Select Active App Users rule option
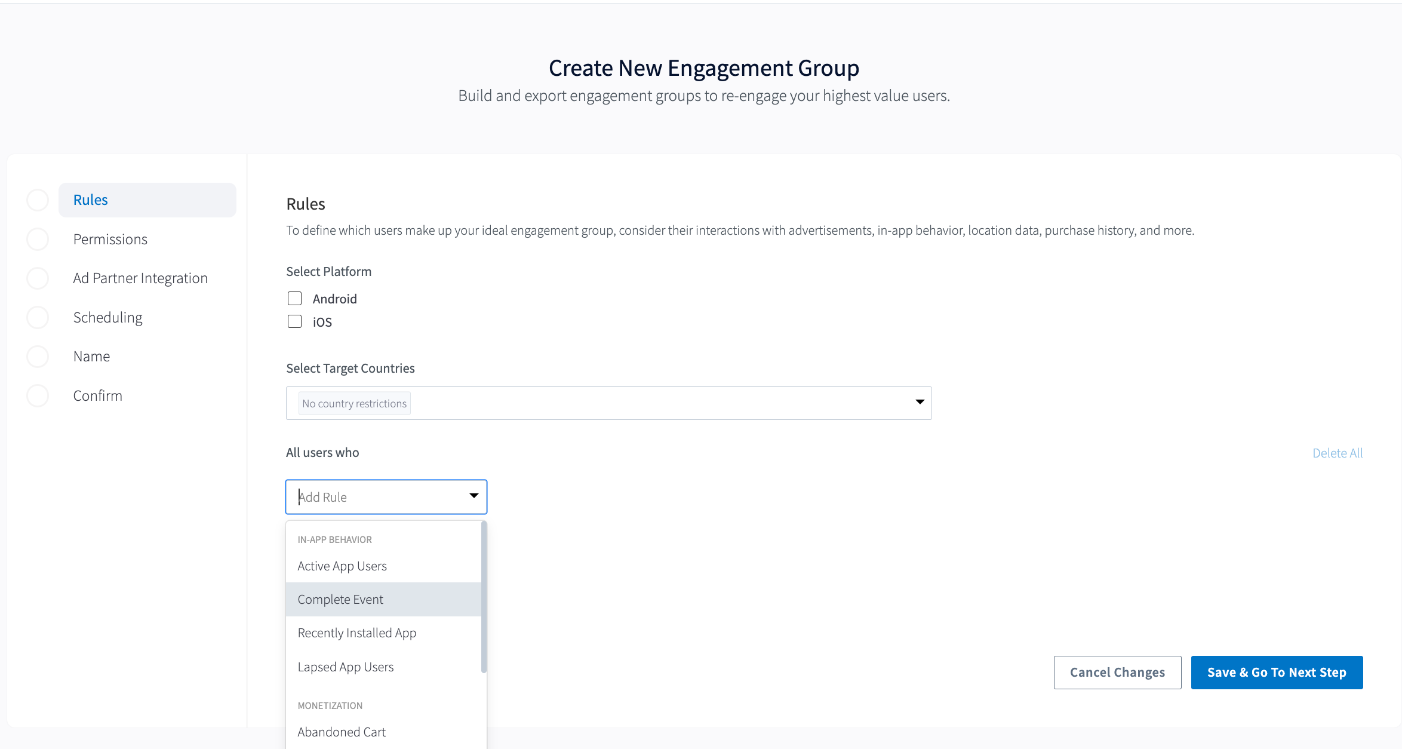The width and height of the screenshot is (1402, 749). point(342,566)
